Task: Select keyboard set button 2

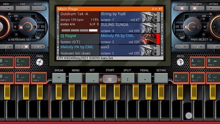Action: point(6,46)
